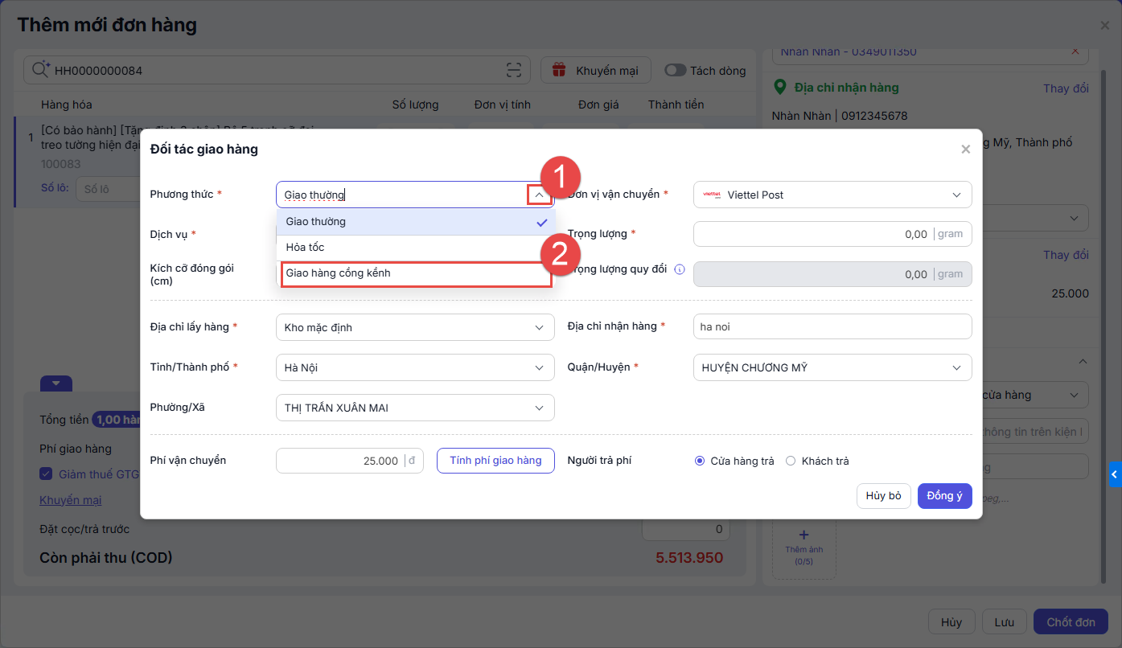
Task: Select the Khách trả radio button
Action: point(791,461)
